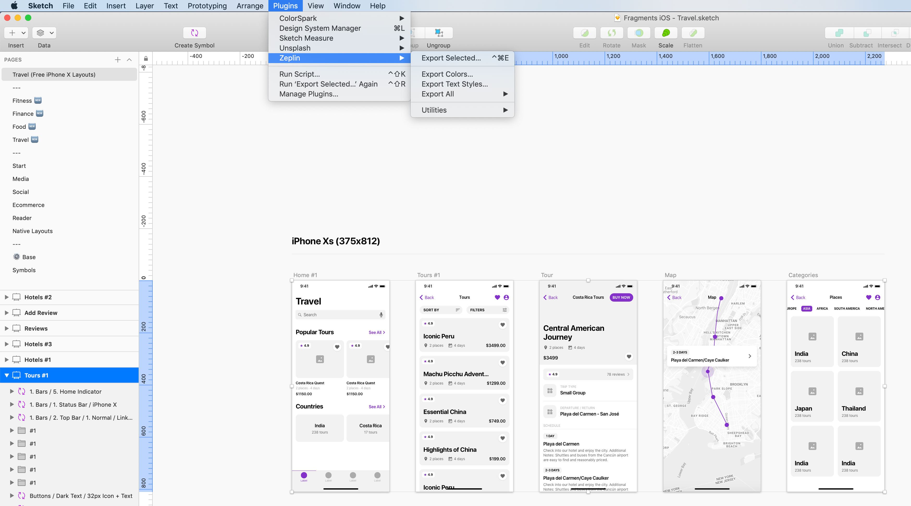
Task: Open the Data dropdown arrow
Action: pyautogui.click(x=52, y=33)
